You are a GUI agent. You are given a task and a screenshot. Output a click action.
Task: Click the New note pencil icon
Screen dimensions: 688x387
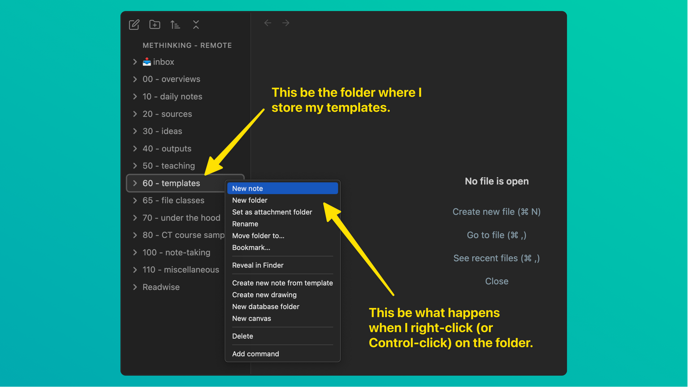[x=134, y=25]
